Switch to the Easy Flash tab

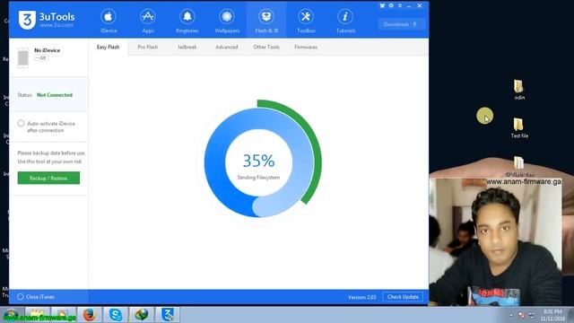(x=108, y=47)
